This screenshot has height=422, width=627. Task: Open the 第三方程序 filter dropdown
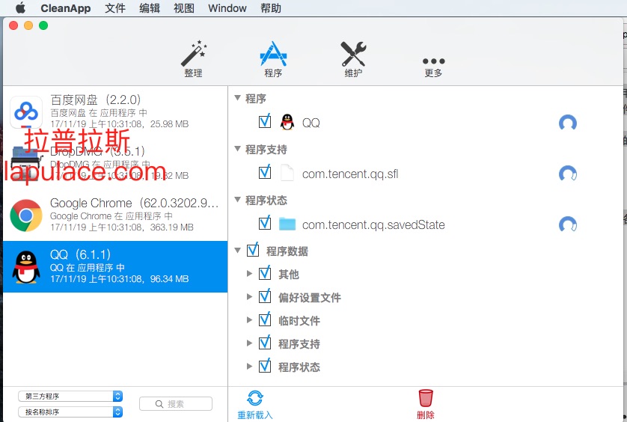coord(70,396)
